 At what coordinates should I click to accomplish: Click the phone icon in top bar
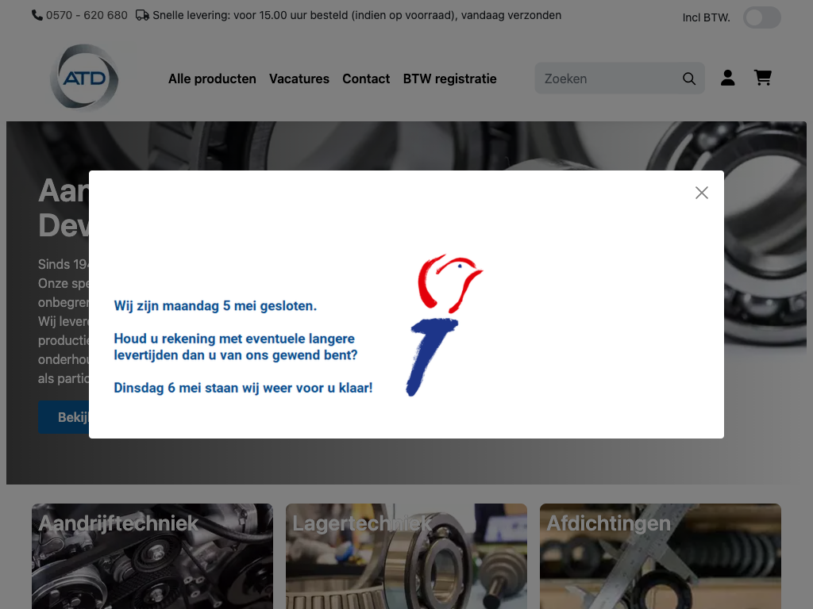pyautogui.click(x=37, y=15)
